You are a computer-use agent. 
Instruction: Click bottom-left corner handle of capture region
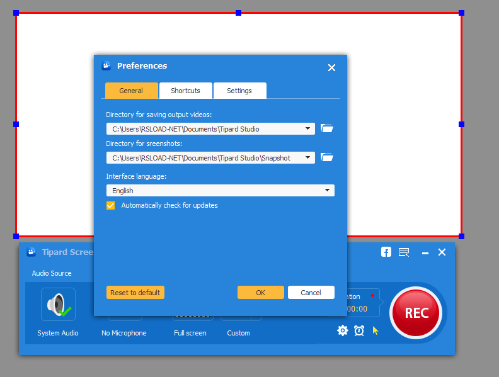tap(16, 236)
